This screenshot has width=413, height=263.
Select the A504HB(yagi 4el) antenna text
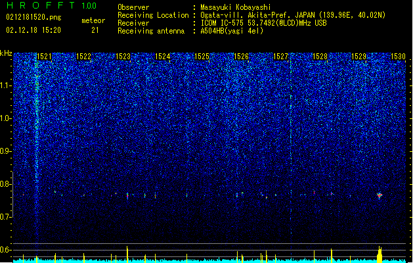(x=232, y=31)
